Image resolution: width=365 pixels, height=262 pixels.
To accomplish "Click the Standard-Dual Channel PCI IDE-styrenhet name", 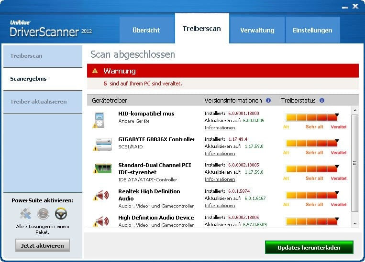I will (155, 168).
